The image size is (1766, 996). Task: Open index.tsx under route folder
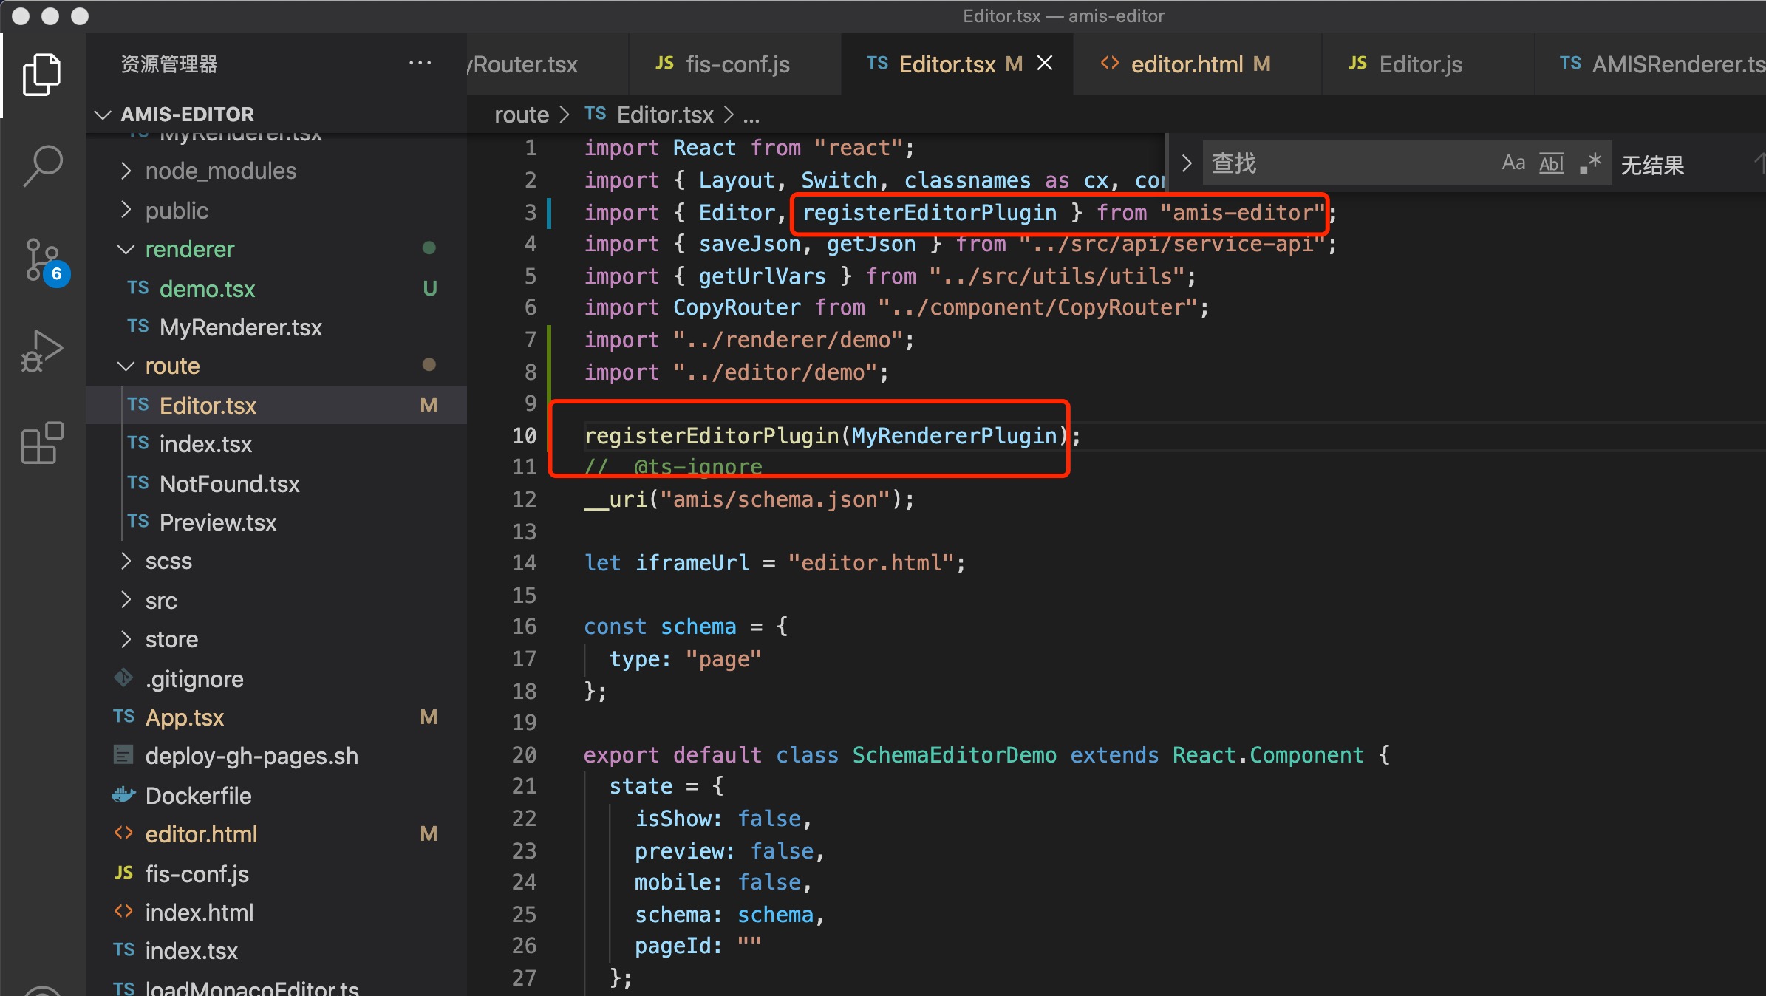(276, 444)
